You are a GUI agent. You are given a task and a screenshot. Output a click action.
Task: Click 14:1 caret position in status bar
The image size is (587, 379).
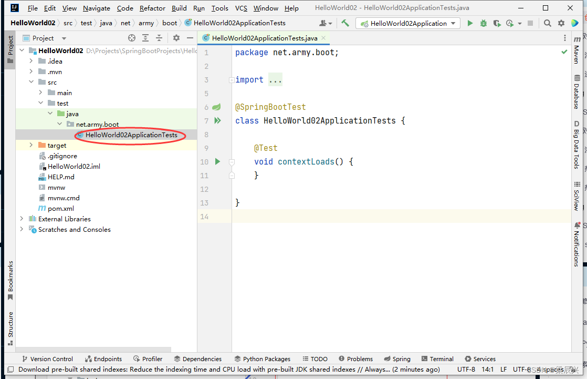pyautogui.click(x=487, y=369)
